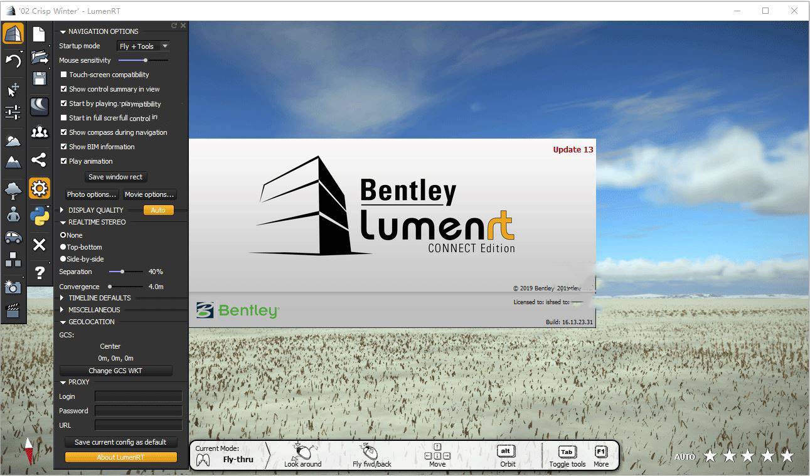Click the About LumenRT button
This screenshot has width=810, height=476.
[120, 457]
